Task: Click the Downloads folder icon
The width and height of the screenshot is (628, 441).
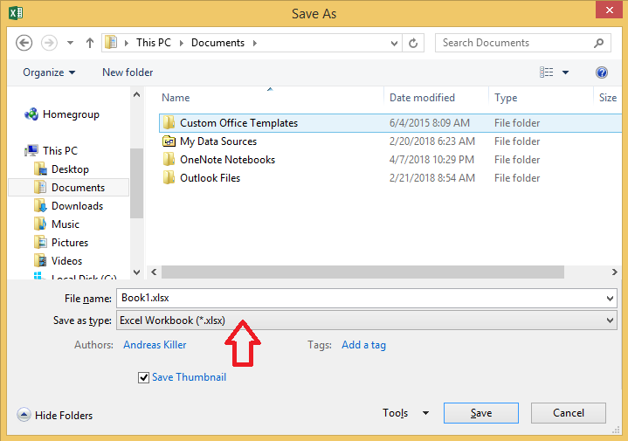Action: pyautogui.click(x=40, y=206)
